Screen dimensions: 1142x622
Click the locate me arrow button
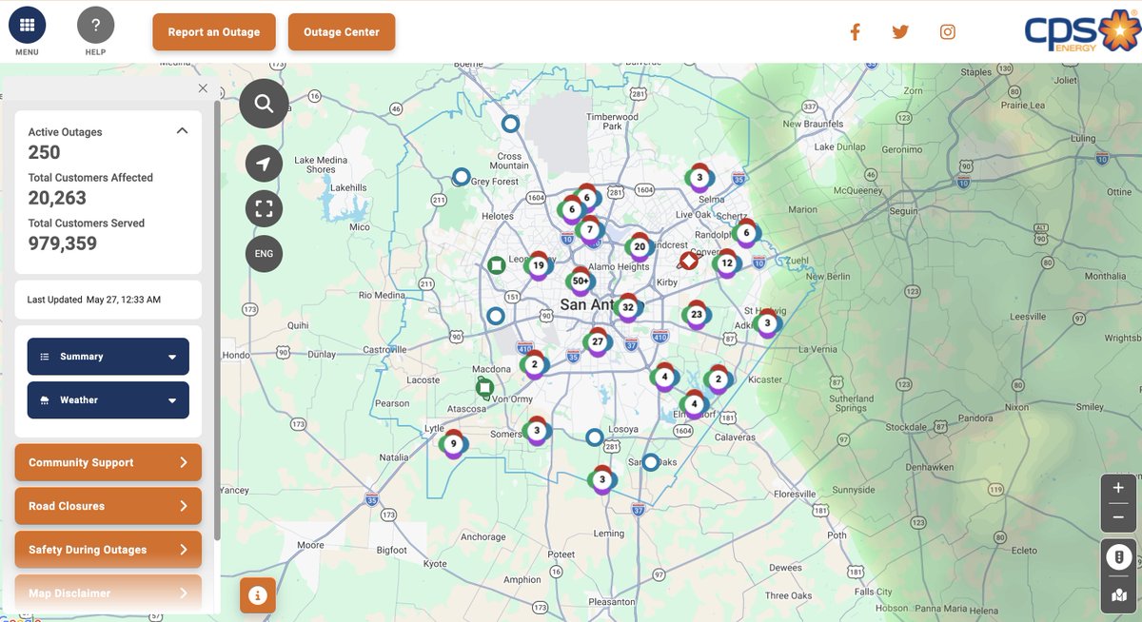click(264, 165)
